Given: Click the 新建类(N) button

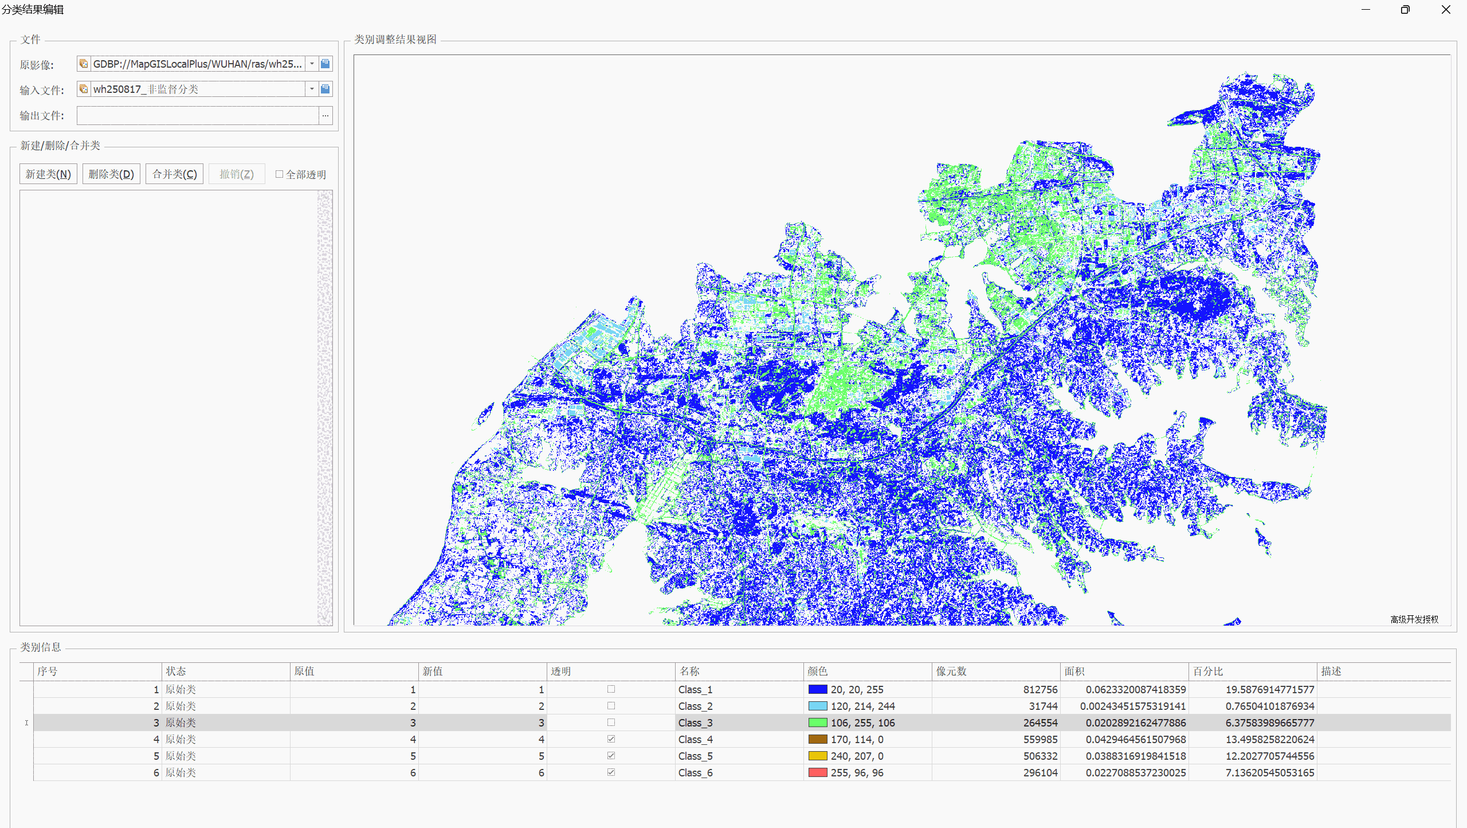Looking at the screenshot, I should click(x=48, y=174).
